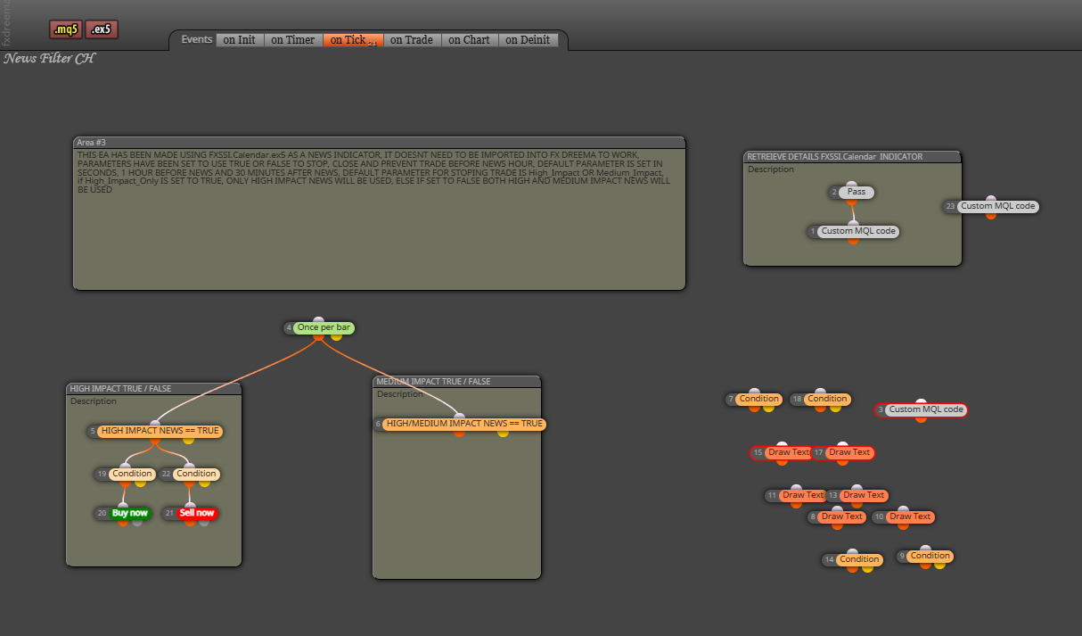Select Draw Text block number 17
This screenshot has width=1082, height=636.
tap(849, 452)
